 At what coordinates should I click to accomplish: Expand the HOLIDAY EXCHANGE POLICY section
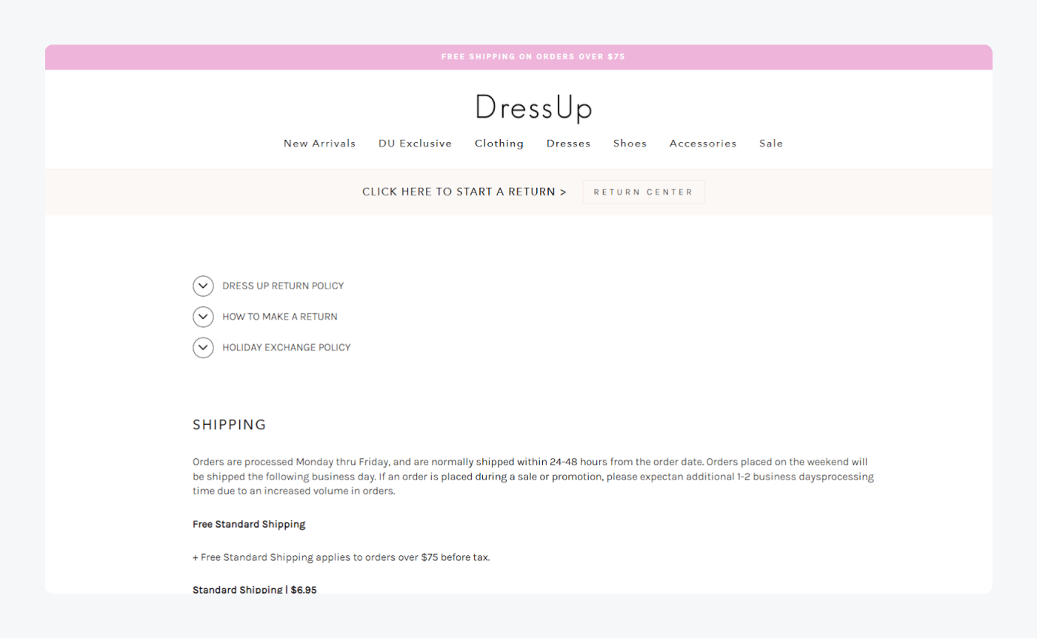tap(287, 347)
